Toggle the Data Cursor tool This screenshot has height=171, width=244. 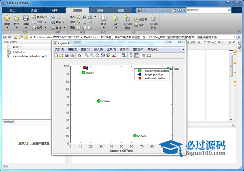(108, 55)
